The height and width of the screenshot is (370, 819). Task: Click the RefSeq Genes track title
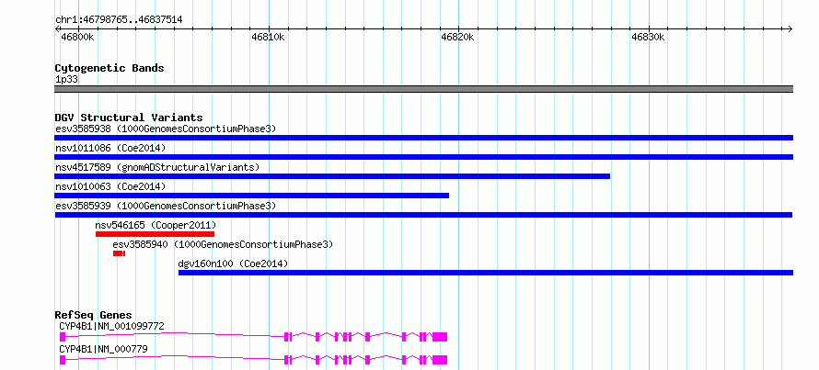(93, 315)
